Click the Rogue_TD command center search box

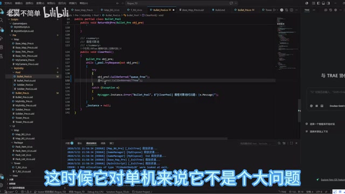(x=182, y=3)
